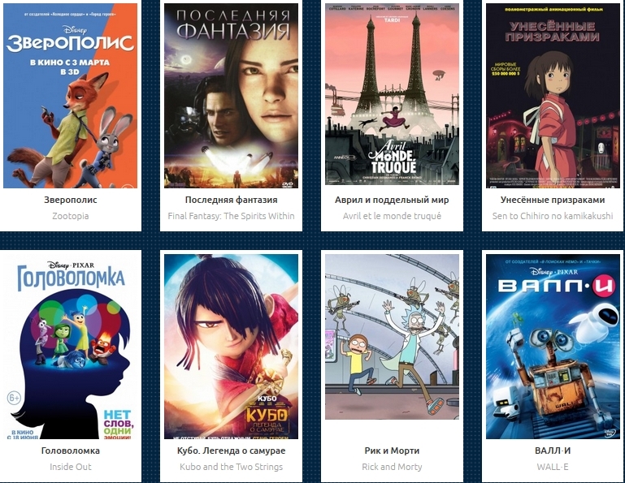Open the ВАЛЛ·И robot poster

tap(553, 347)
